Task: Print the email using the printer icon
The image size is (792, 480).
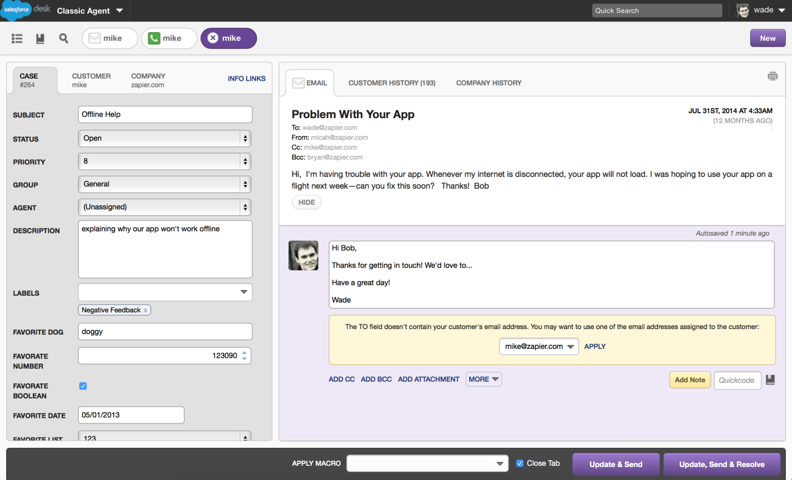Action: [773, 76]
